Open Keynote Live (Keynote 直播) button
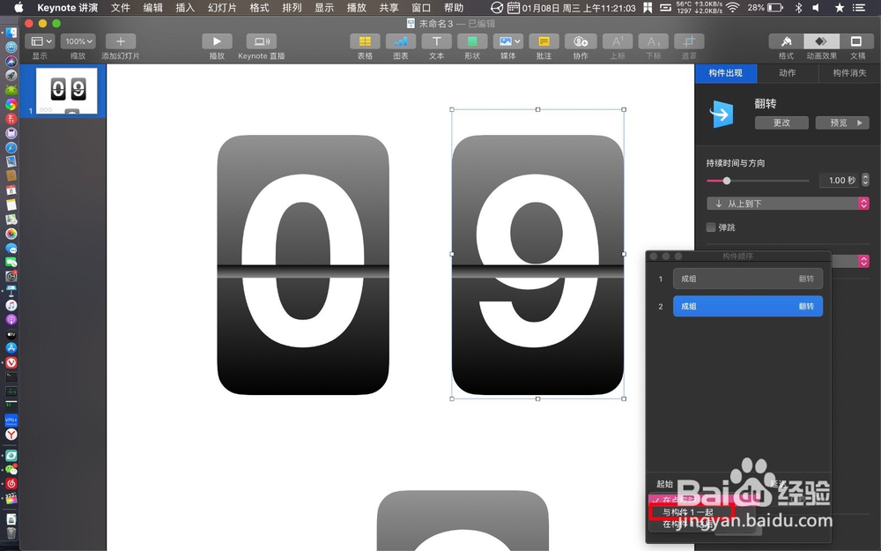The height and width of the screenshot is (551, 881). pos(262,41)
